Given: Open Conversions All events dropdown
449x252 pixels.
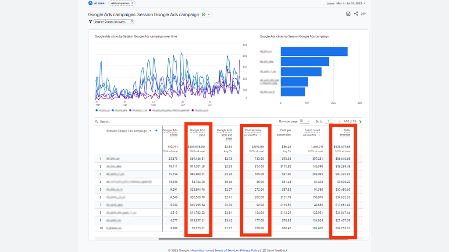Looking at the screenshot, I should tap(253, 135).
